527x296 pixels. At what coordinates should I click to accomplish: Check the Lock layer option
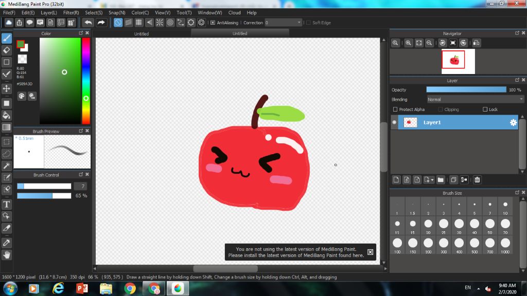tap(485, 109)
